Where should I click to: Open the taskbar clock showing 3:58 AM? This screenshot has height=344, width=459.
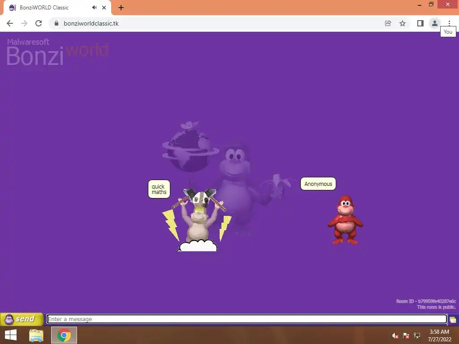tap(439, 335)
